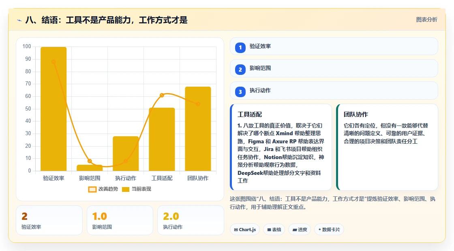
Task: Click the blue number 1 badge
Action: pos(240,47)
